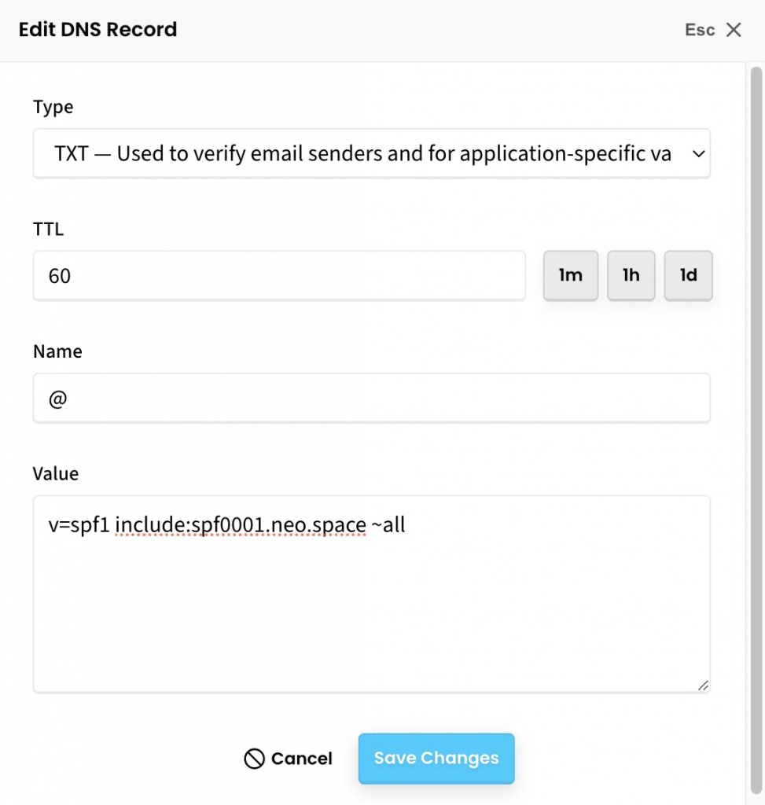Image resolution: width=765 pixels, height=805 pixels.
Task: Click the dialog's vertical scrollbar
Action: [x=756, y=393]
